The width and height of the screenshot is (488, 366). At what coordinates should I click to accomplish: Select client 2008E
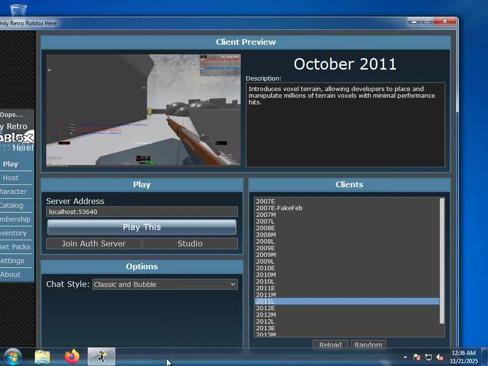pos(347,228)
